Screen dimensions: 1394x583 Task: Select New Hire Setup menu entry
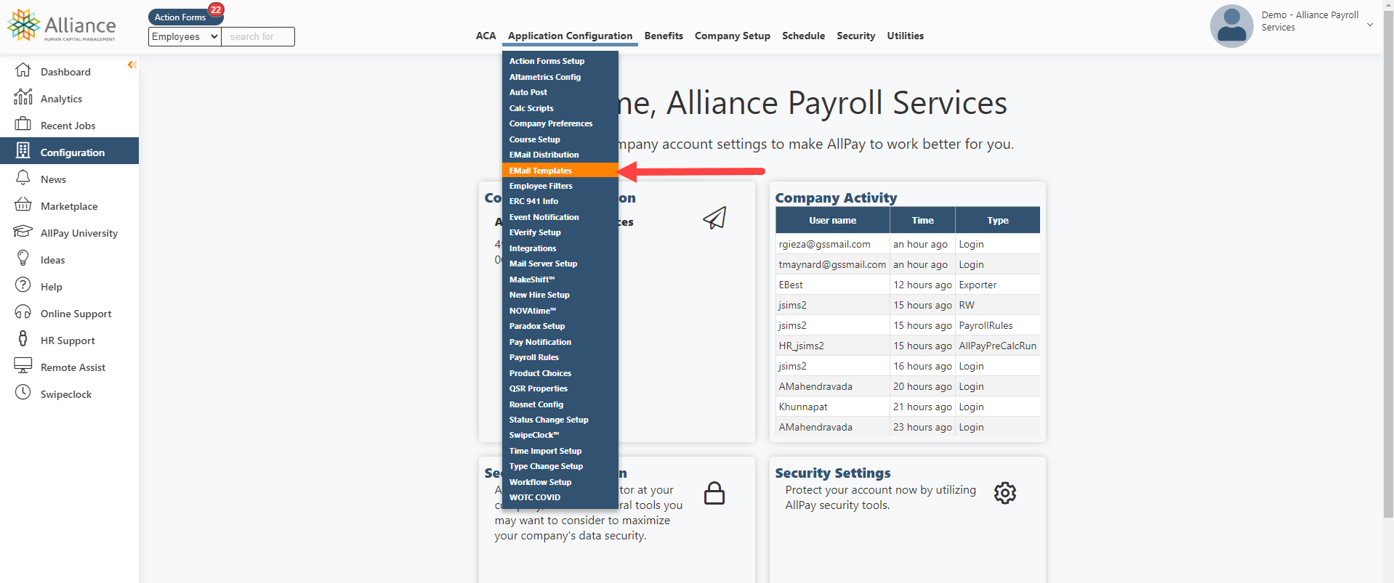(560, 295)
